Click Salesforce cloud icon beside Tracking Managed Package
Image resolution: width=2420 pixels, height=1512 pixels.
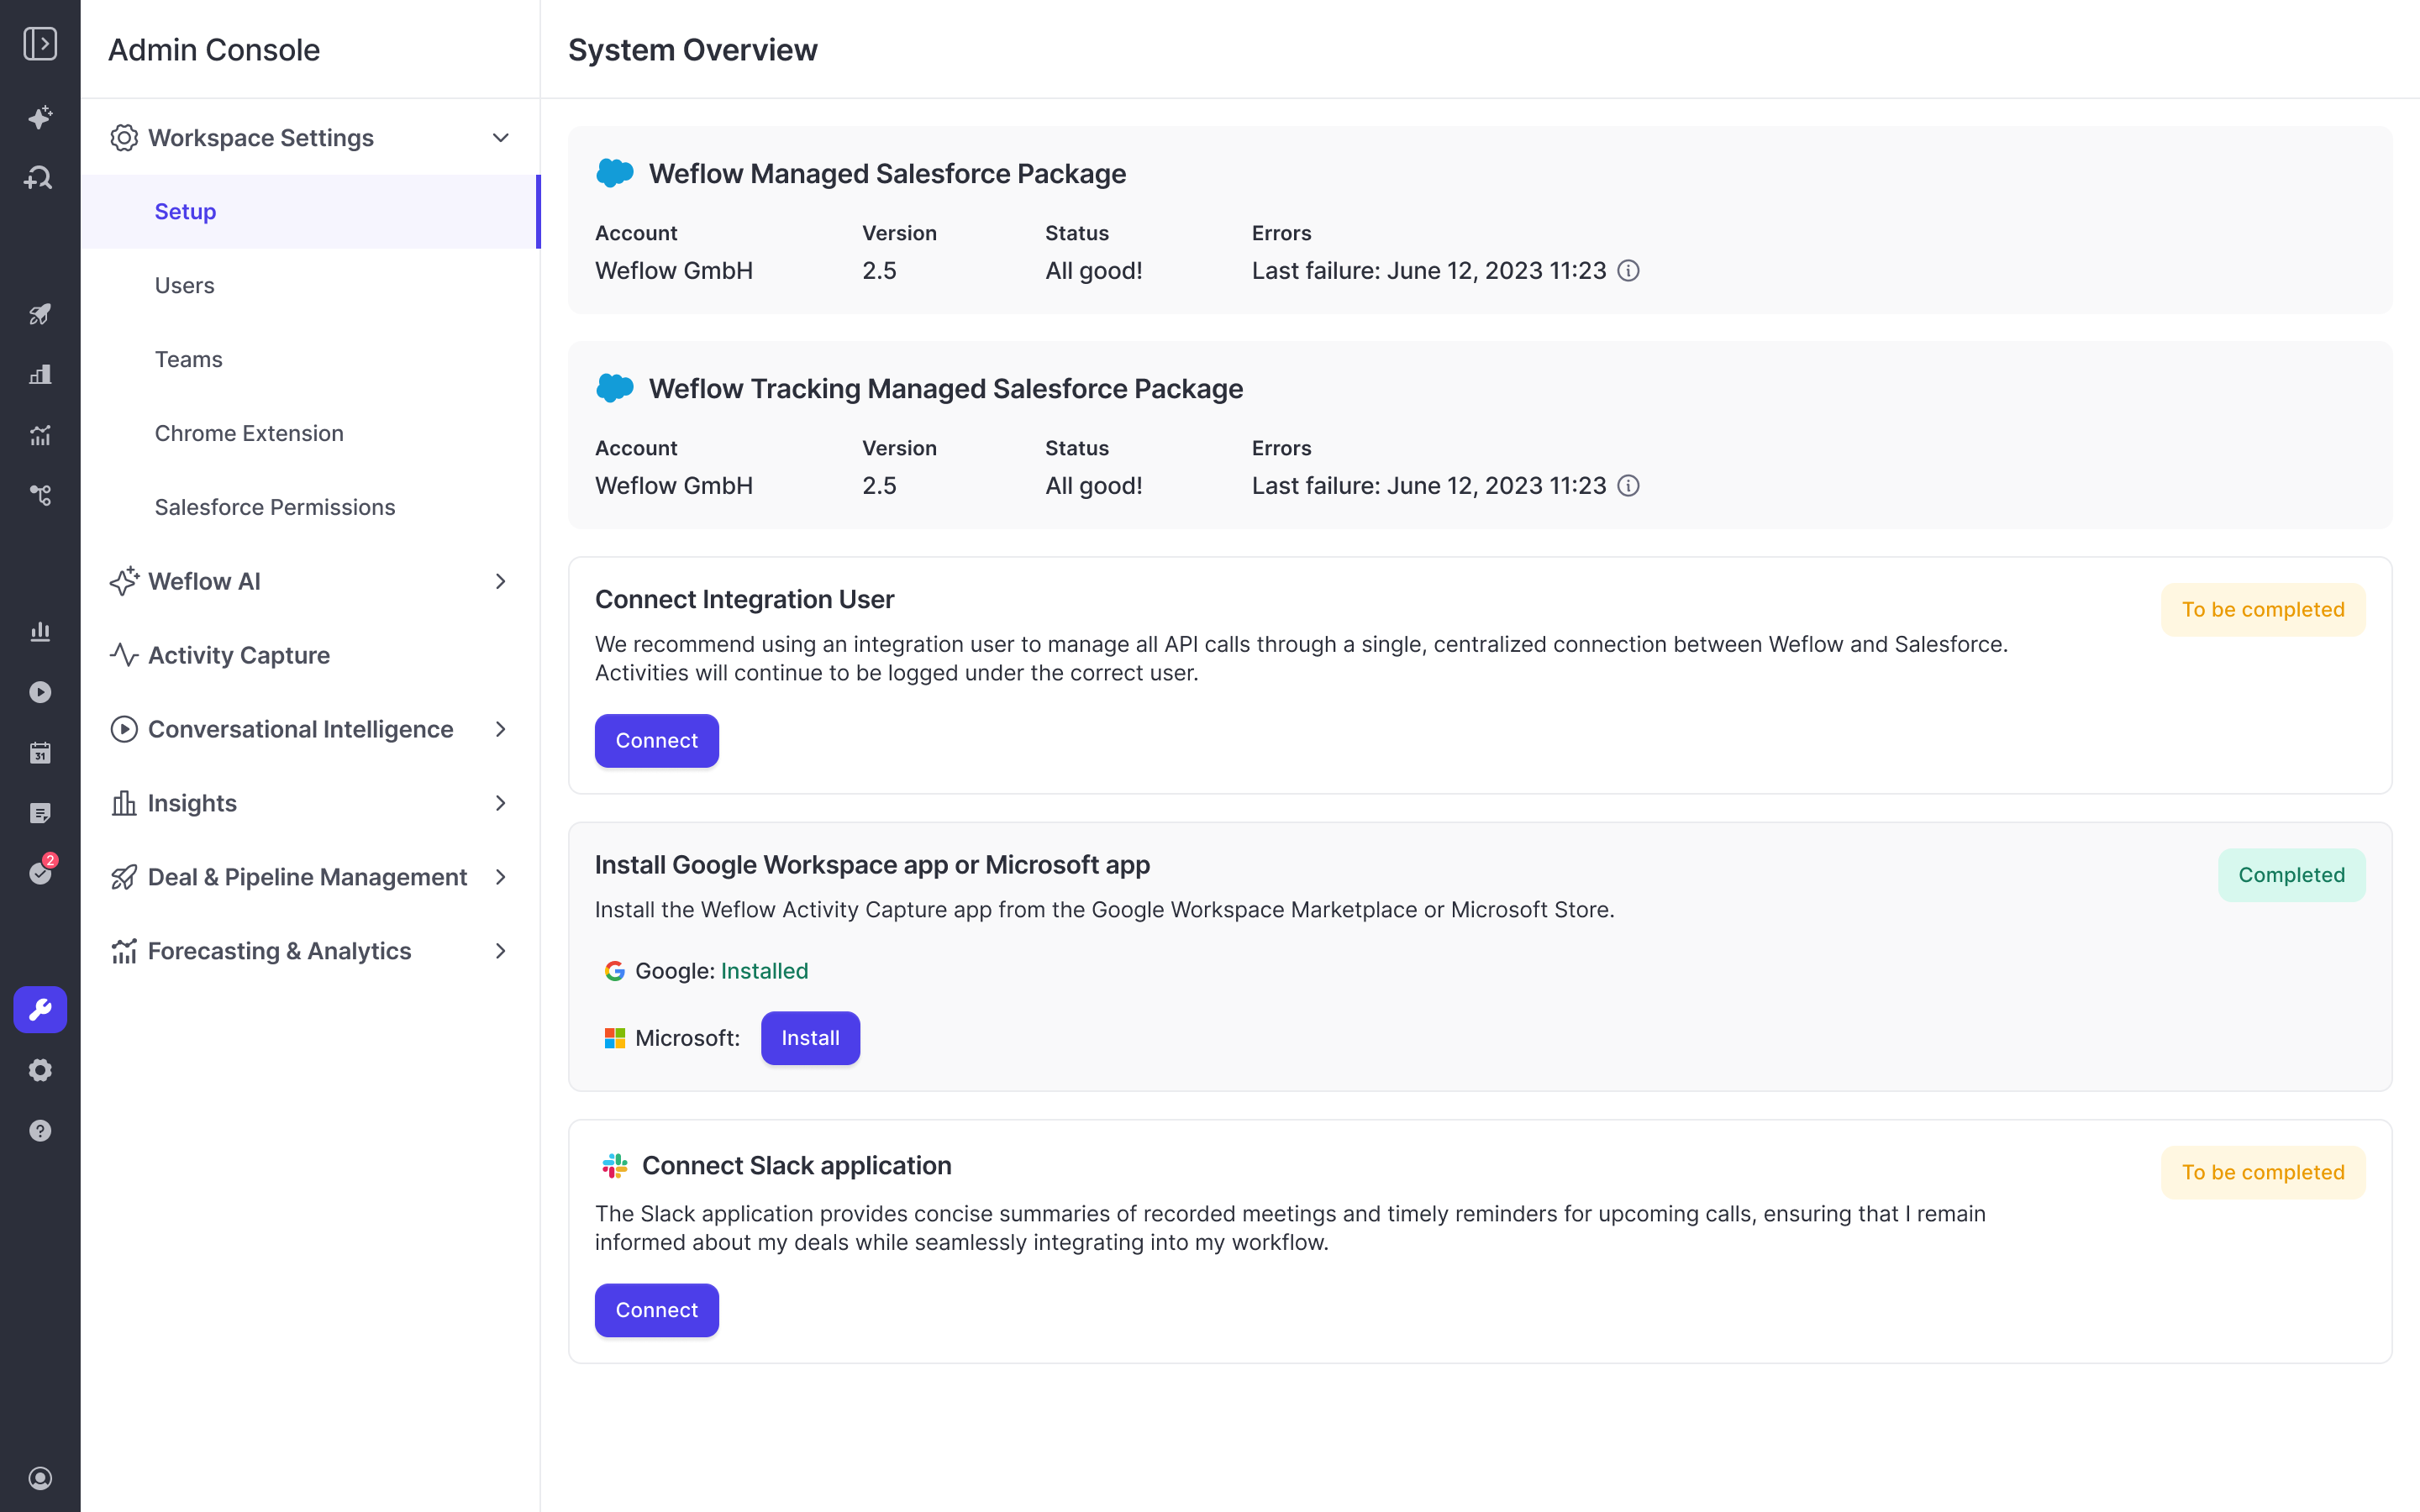615,388
